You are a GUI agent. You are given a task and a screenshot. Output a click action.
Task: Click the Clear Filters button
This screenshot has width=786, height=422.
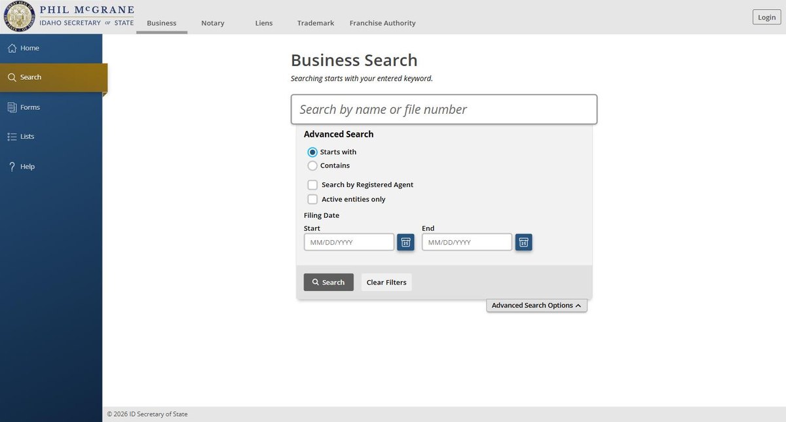point(386,282)
